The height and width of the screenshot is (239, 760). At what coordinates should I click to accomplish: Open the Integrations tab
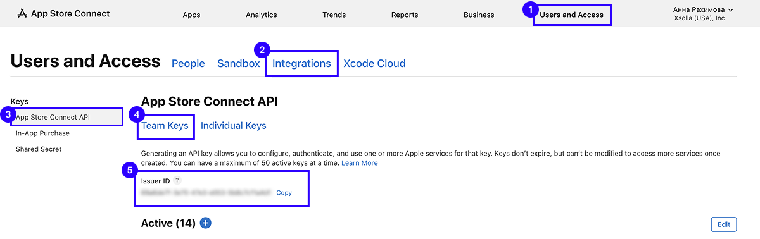(x=301, y=63)
